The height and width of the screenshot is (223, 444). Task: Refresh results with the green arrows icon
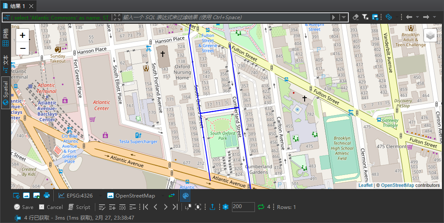point(261,207)
